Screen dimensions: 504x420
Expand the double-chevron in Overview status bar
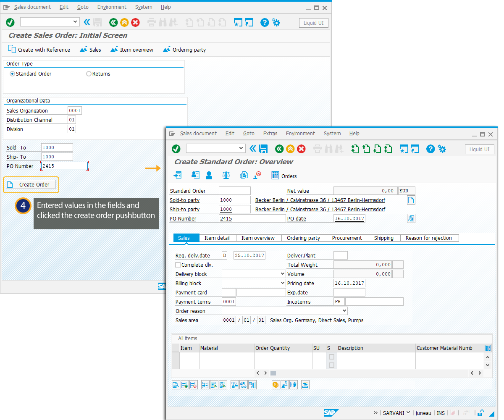tap(375, 413)
